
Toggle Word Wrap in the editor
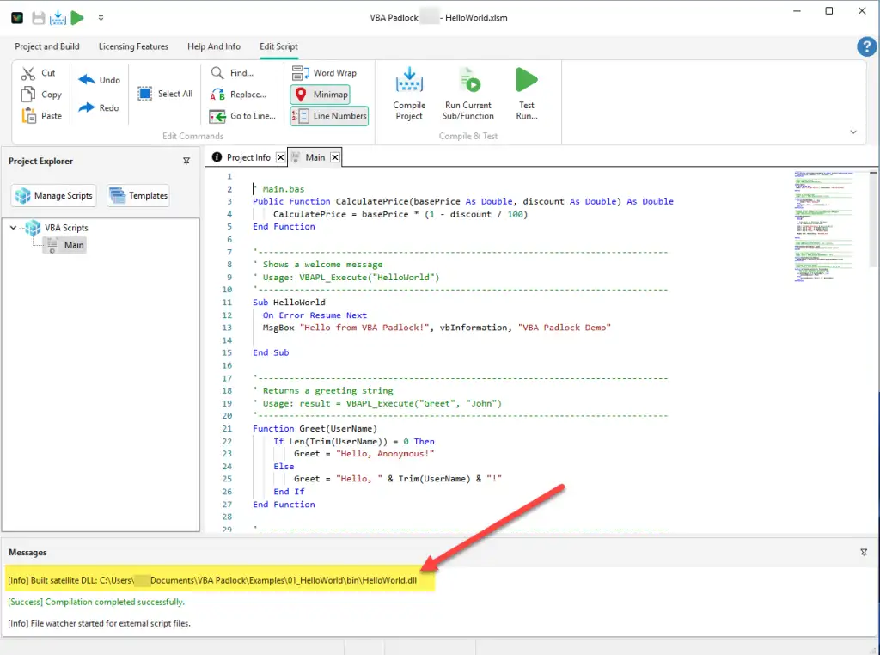click(327, 72)
